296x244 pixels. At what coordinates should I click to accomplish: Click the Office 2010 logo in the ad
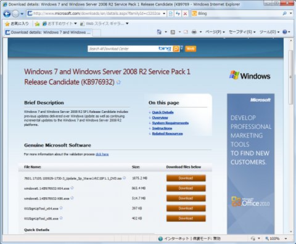coord(250,201)
